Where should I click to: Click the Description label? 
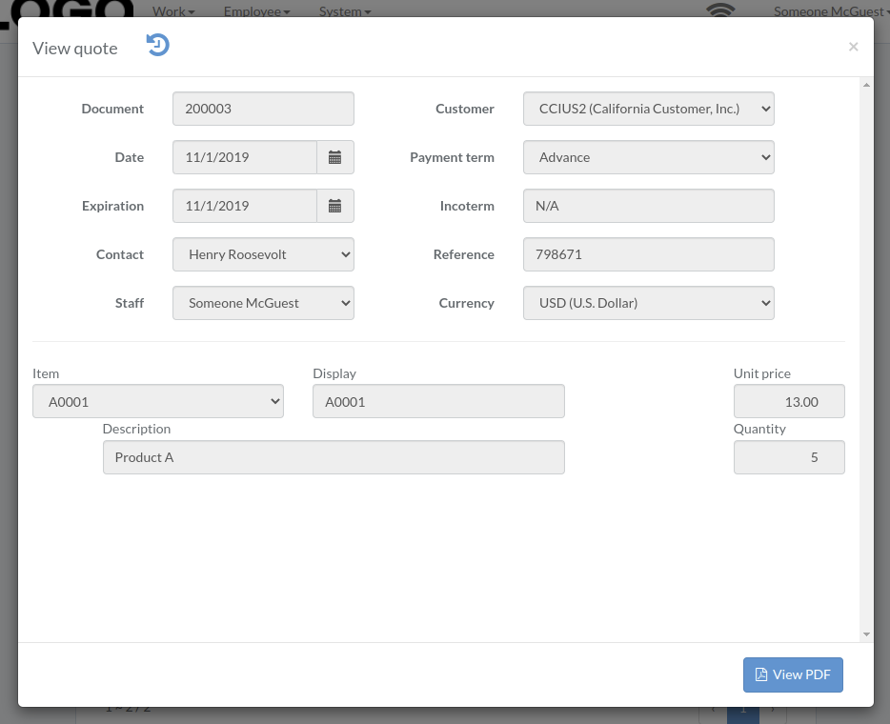(x=136, y=429)
